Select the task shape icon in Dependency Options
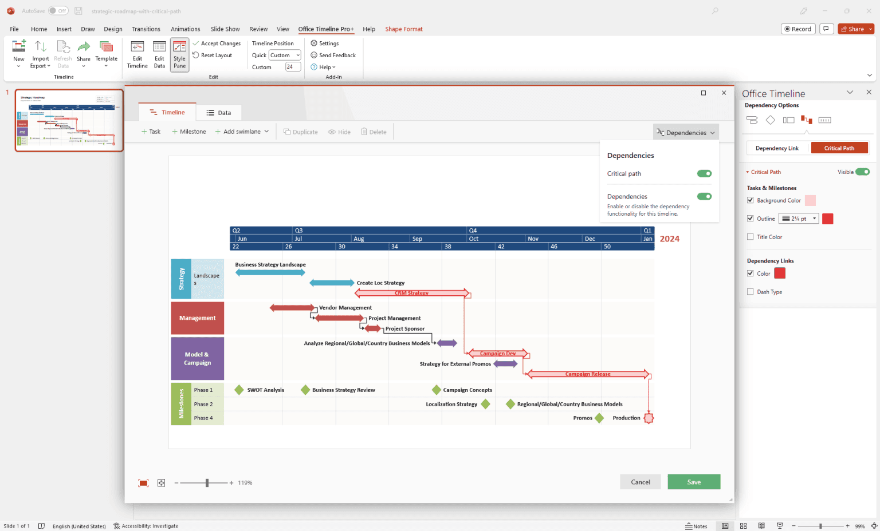The width and height of the screenshot is (880, 531). [x=752, y=120]
